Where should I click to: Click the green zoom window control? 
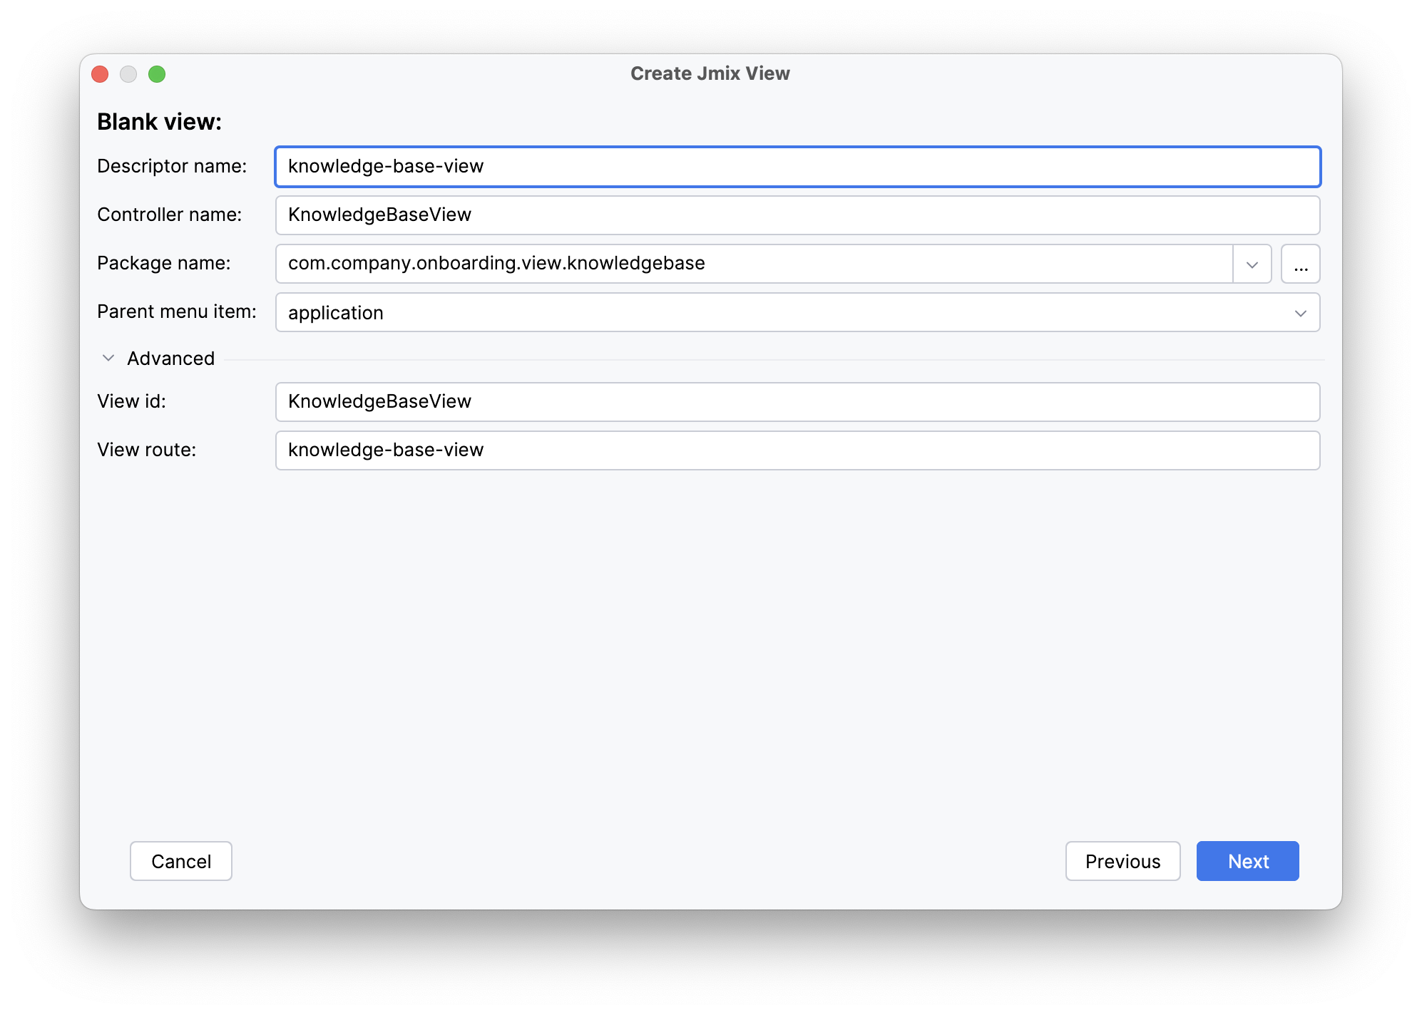pyautogui.click(x=158, y=73)
